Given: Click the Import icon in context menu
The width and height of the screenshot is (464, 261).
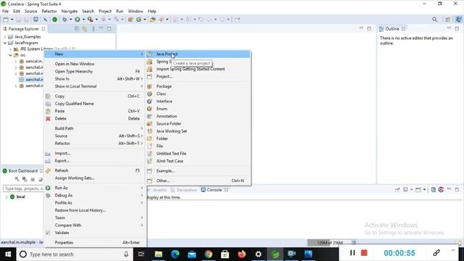Looking at the screenshot, I should point(48,153).
